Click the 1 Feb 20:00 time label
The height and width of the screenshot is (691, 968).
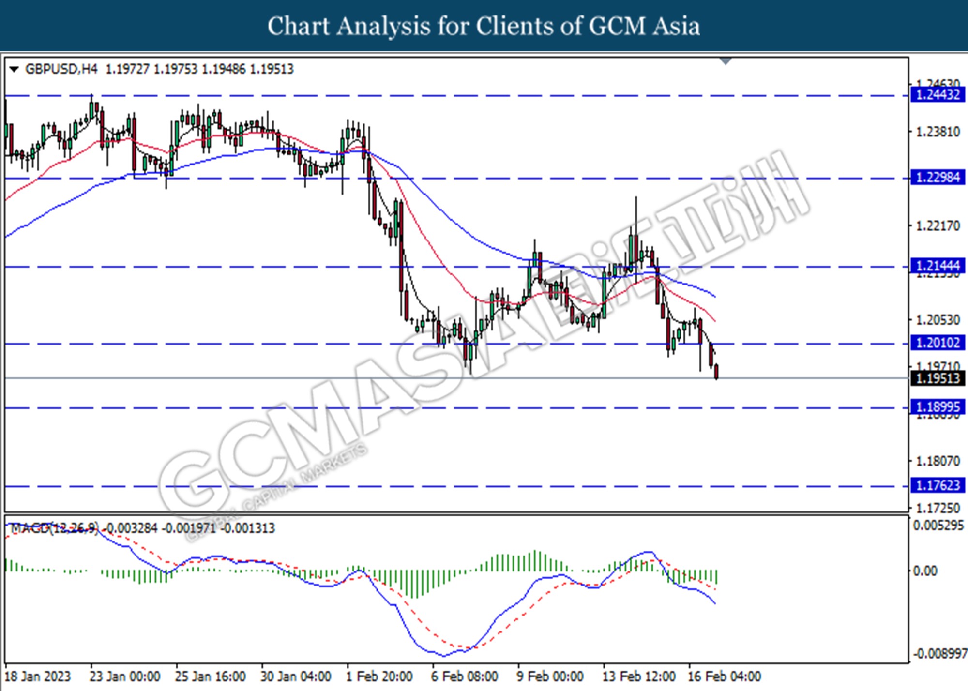pyautogui.click(x=379, y=676)
